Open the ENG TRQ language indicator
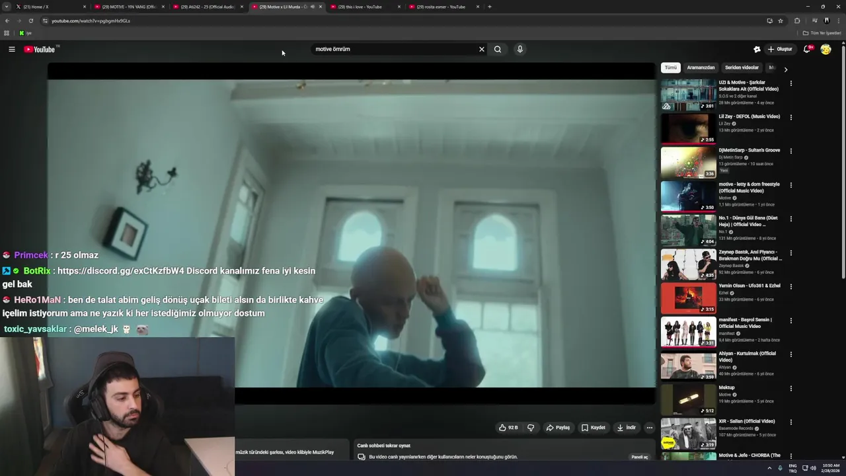 (x=793, y=468)
